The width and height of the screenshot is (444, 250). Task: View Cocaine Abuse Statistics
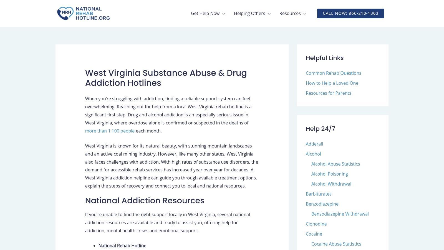click(x=336, y=244)
